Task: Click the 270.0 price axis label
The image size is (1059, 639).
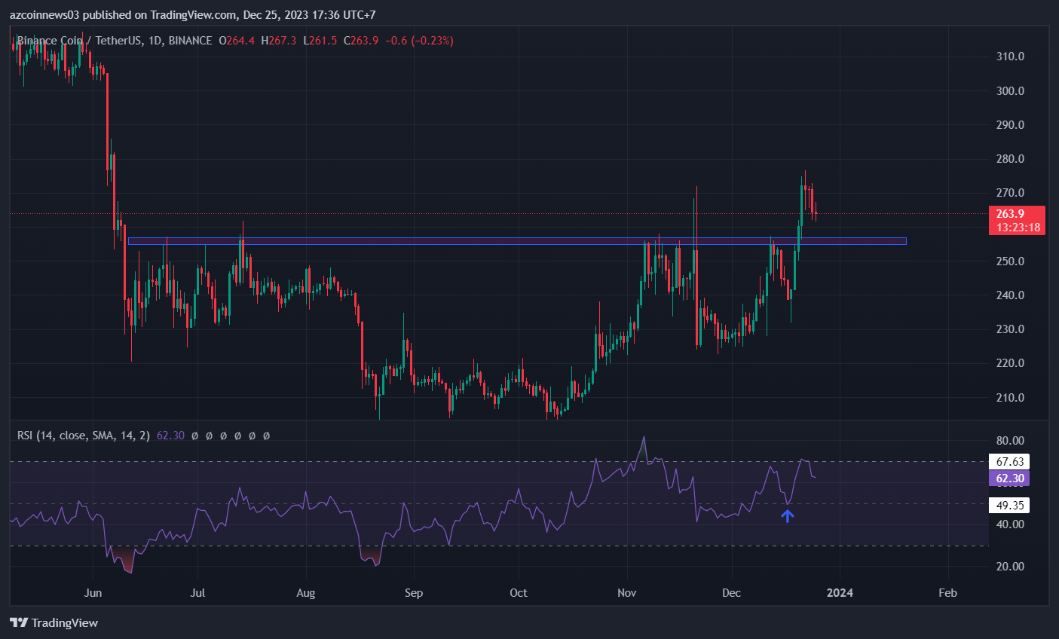Action: tap(1010, 193)
